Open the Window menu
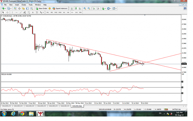Viewport: 193px width, 121px height. coord(38,5)
